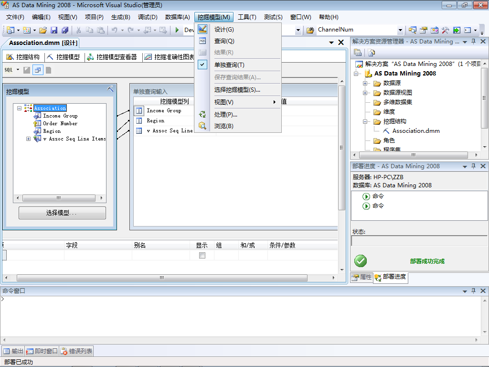489x367 pixels.
Task: Expand the v Assoc Seq Line Items node
Action: pos(28,139)
